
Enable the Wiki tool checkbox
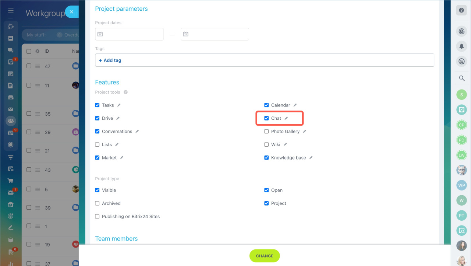pos(266,144)
